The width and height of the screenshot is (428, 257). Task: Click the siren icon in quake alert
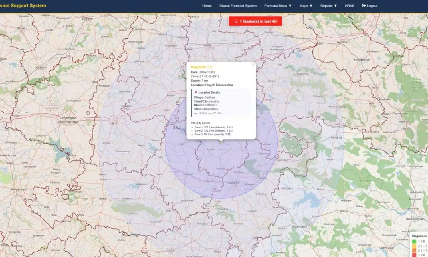coord(236,21)
